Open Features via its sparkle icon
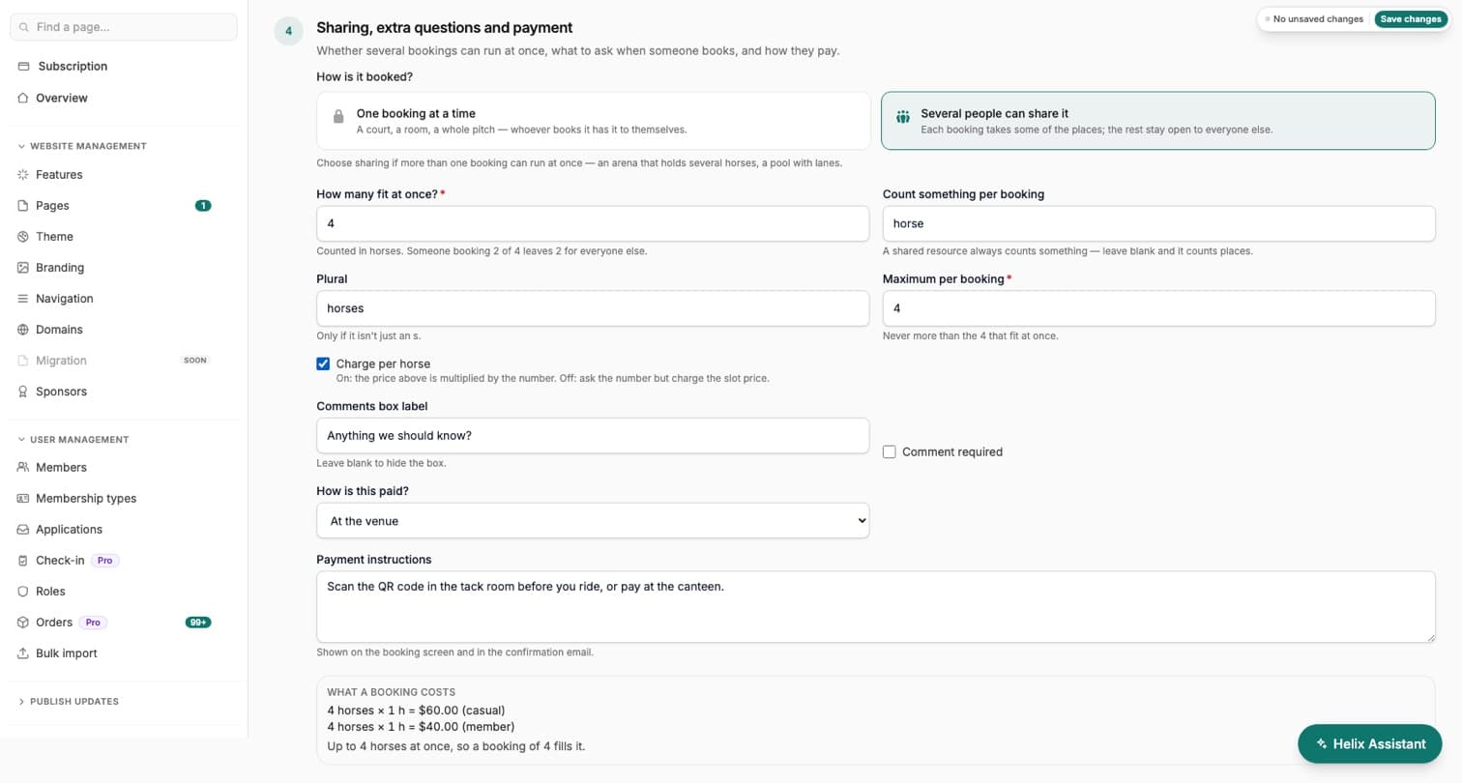The height and width of the screenshot is (783, 1462). click(23, 175)
